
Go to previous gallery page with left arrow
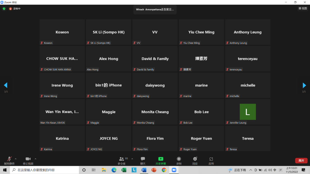pos(5,85)
